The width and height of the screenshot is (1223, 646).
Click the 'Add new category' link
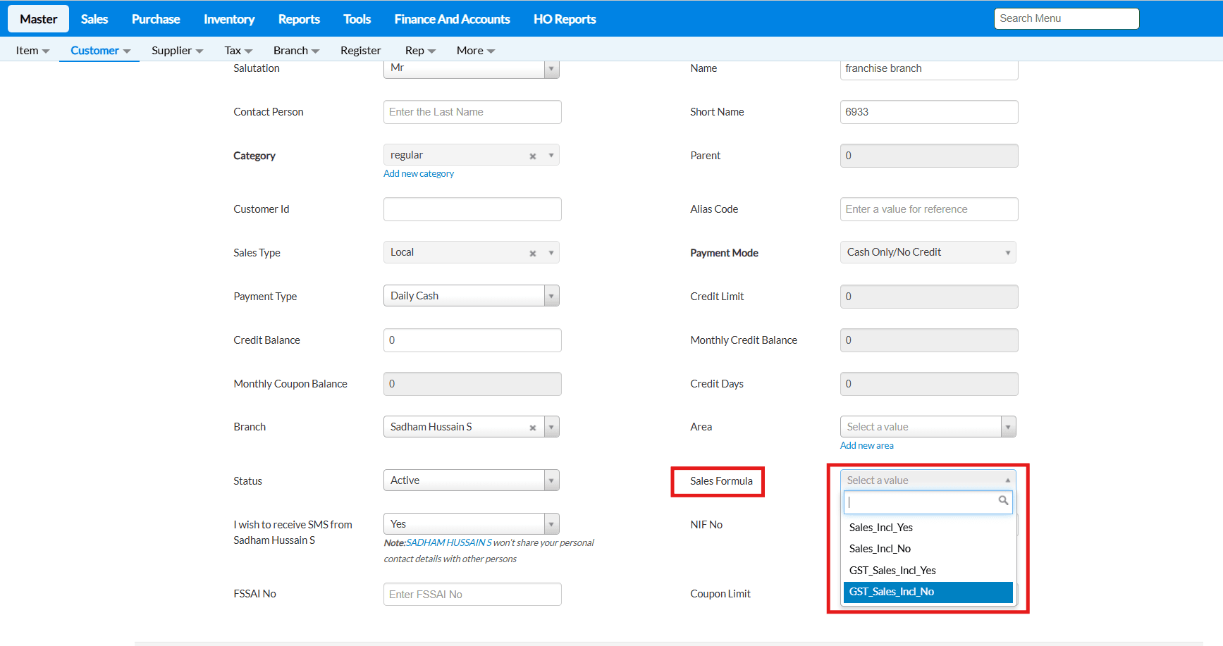tap(419, 174)
